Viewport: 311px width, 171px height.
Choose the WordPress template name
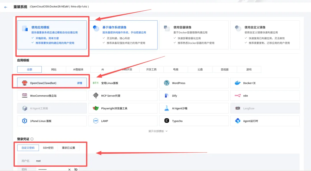(179, 83)
